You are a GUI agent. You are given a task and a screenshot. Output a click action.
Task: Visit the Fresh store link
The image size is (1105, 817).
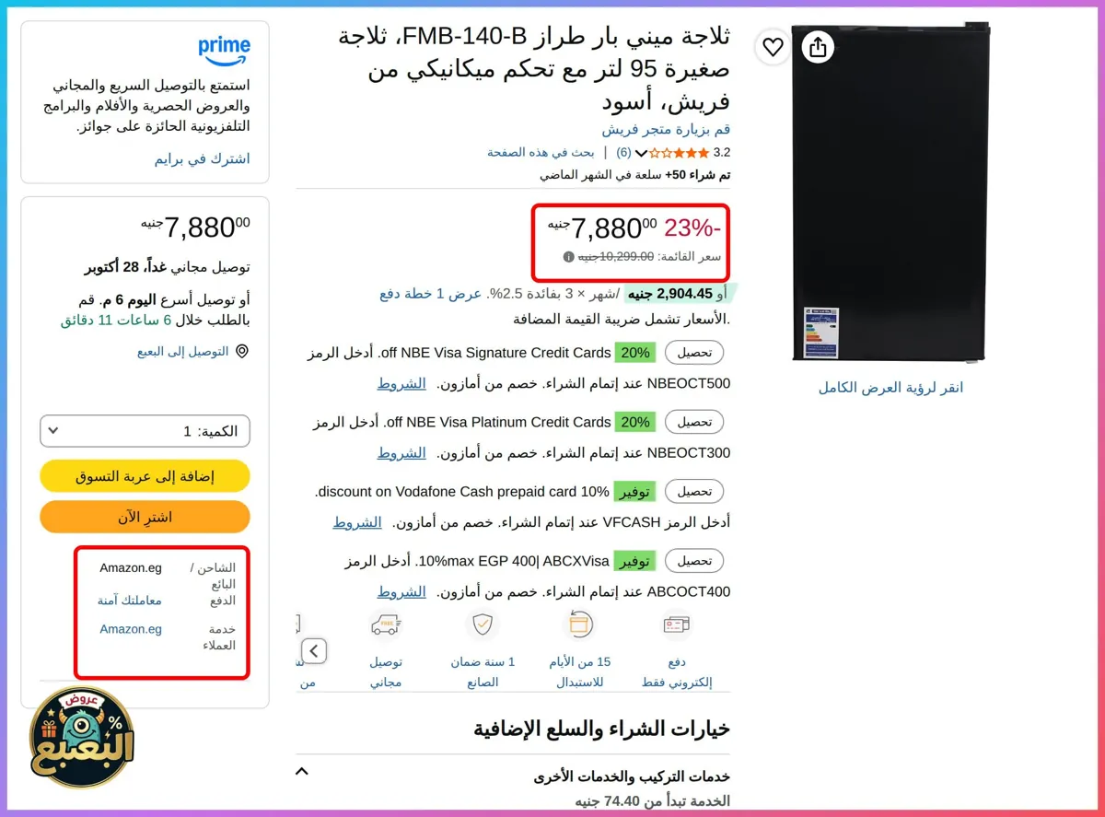[x=666, y=130]
